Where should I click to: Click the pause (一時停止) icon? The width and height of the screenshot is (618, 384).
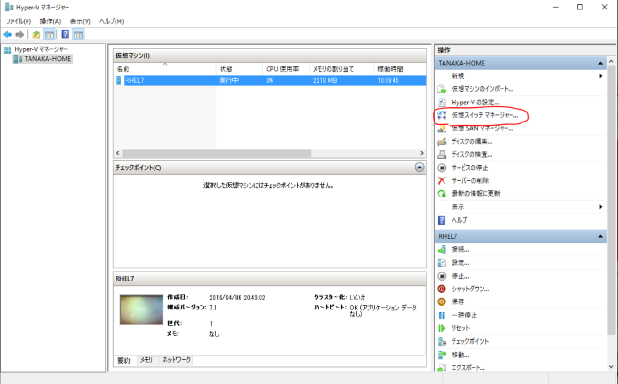pyautogui.click(x=442, y=315)
